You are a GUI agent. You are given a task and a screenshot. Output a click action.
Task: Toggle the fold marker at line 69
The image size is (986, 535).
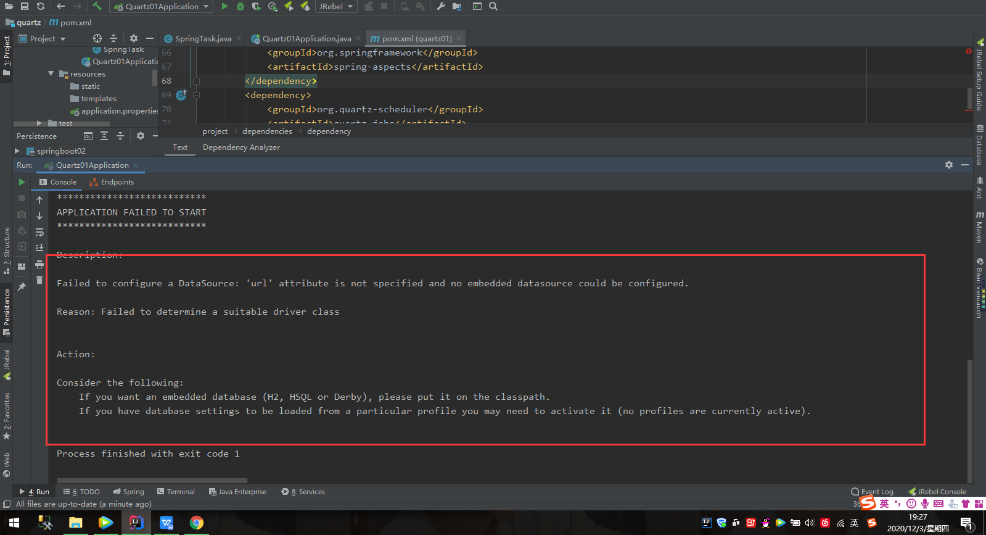(196, 95)
